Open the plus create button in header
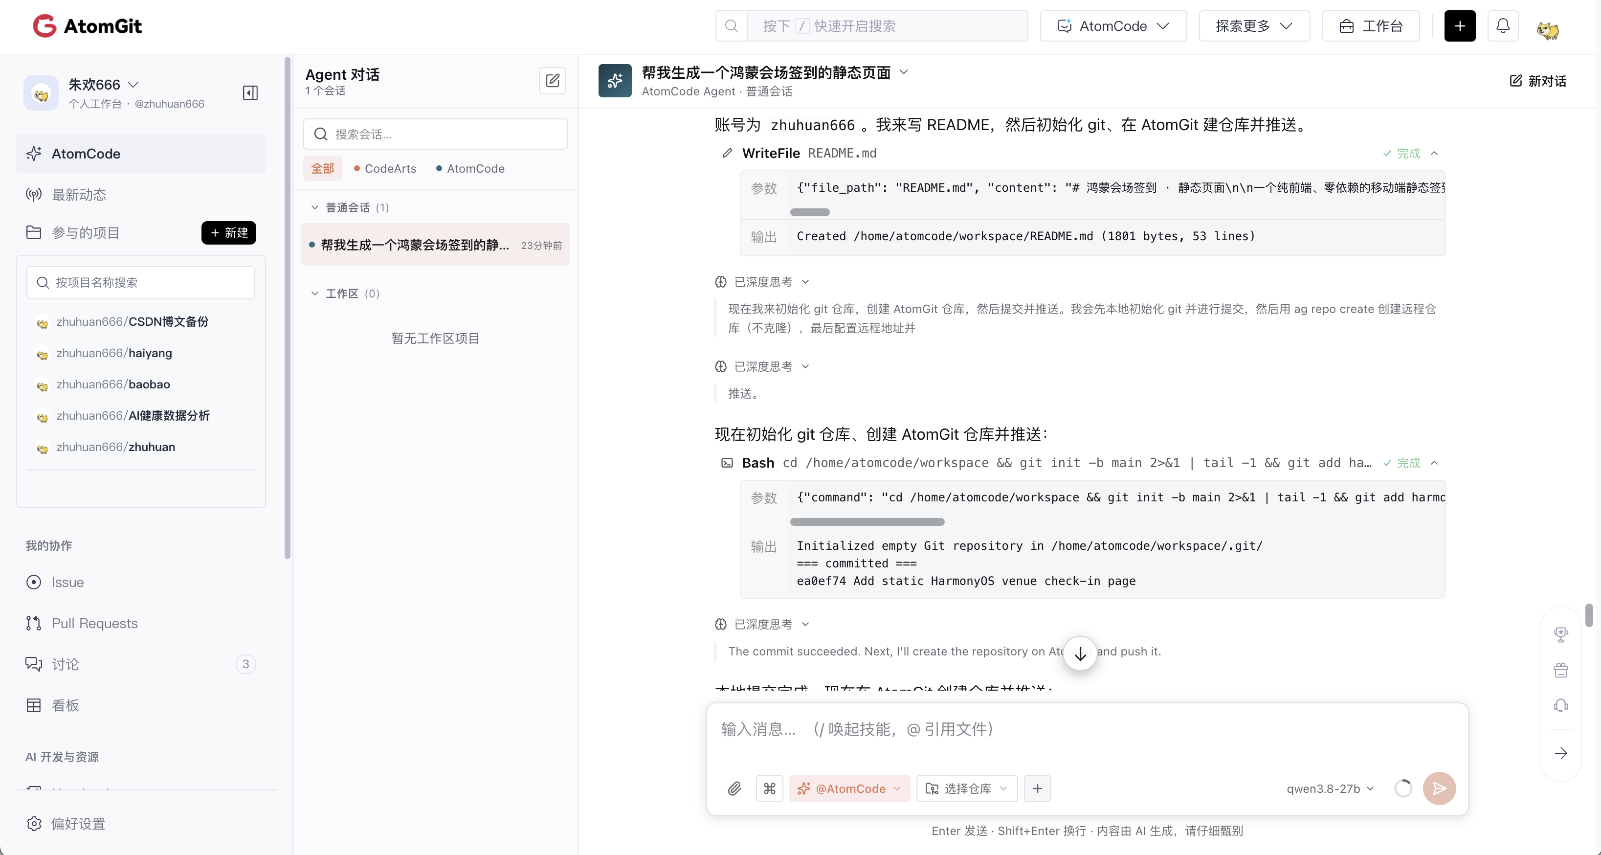The image size is (1601, 855). point(1460,26)
